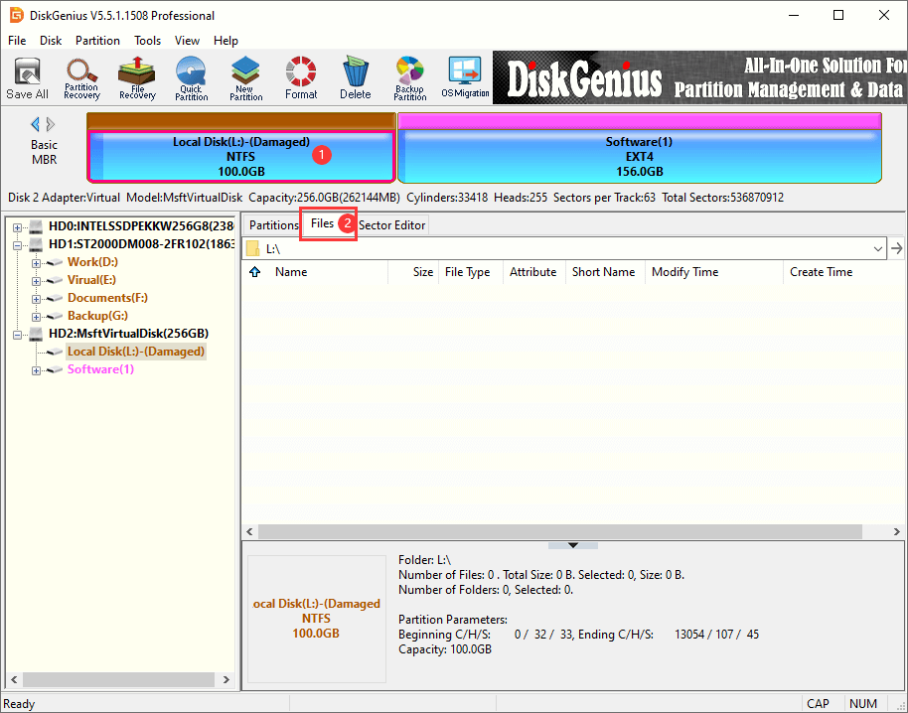Select Software(1) in disk tree
The image size is (908, 713).
tap(100, 369)
